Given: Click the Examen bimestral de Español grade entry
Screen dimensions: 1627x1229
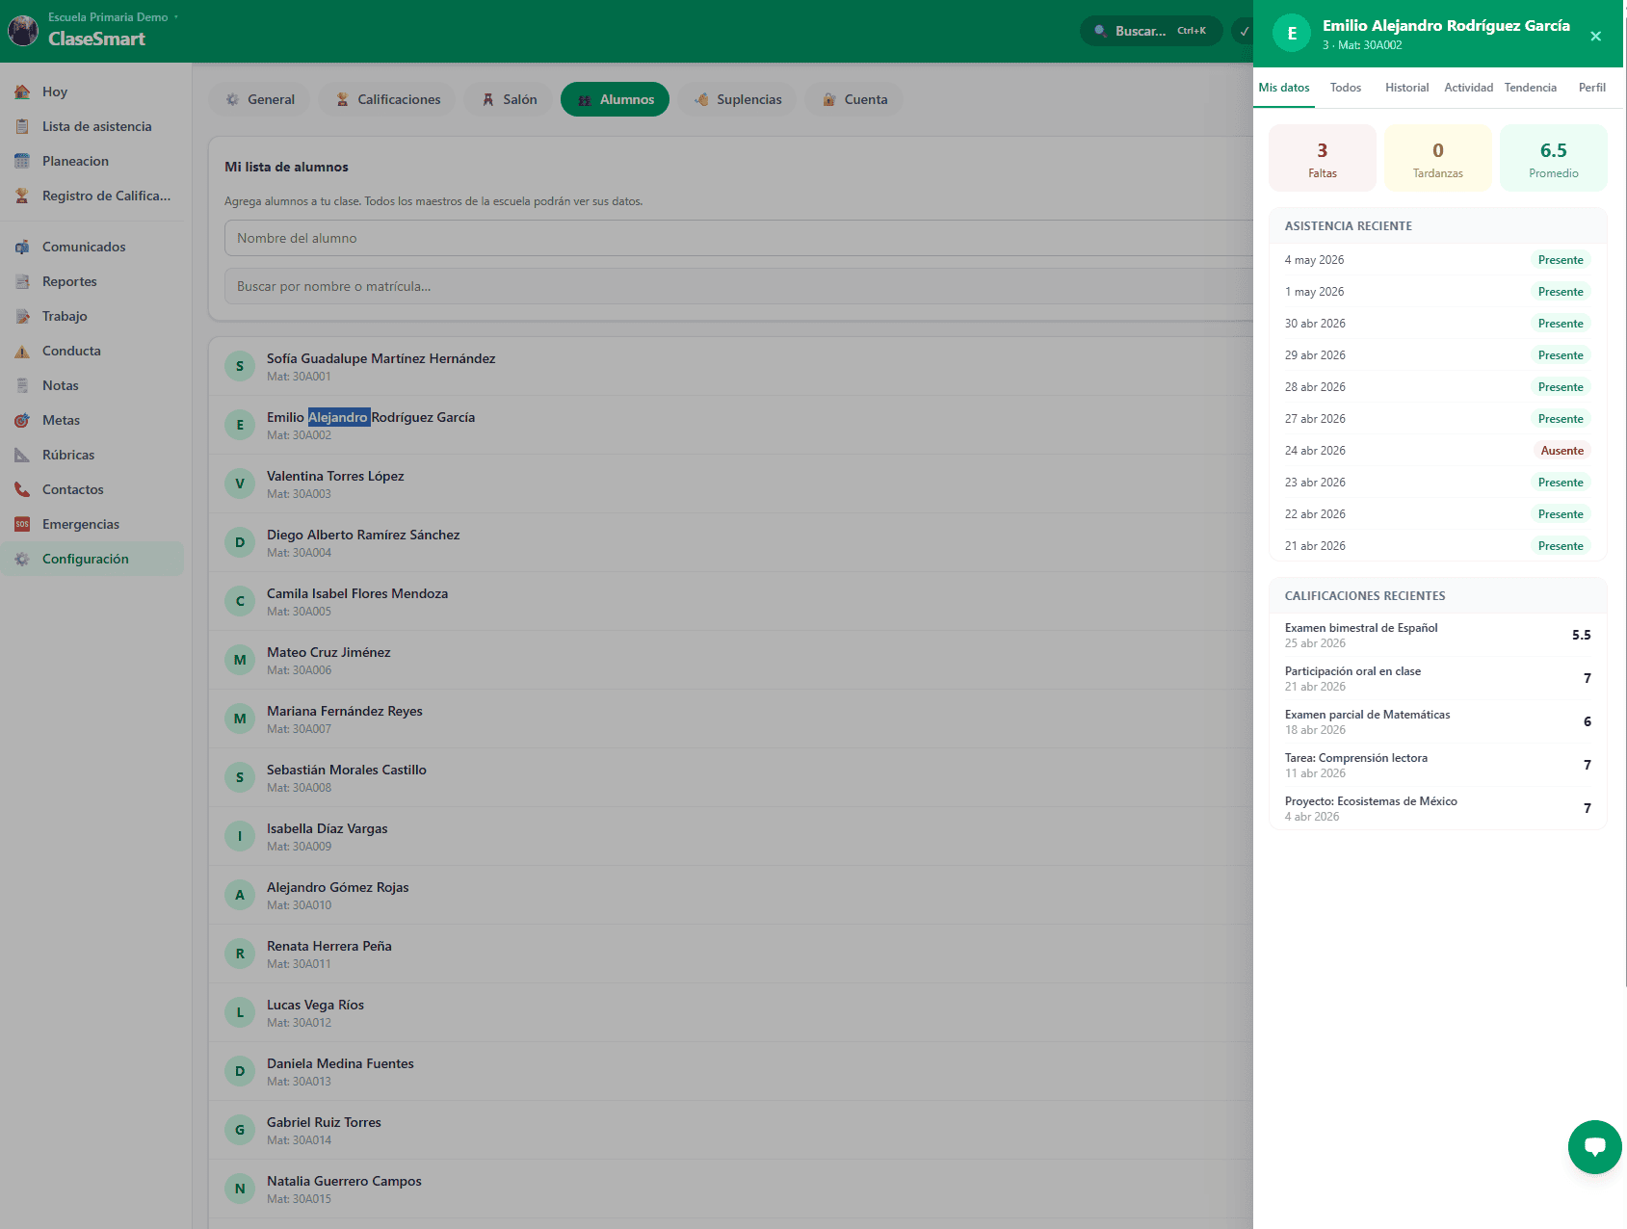Looking at the screenshot, I should [x=1438, y=635].
